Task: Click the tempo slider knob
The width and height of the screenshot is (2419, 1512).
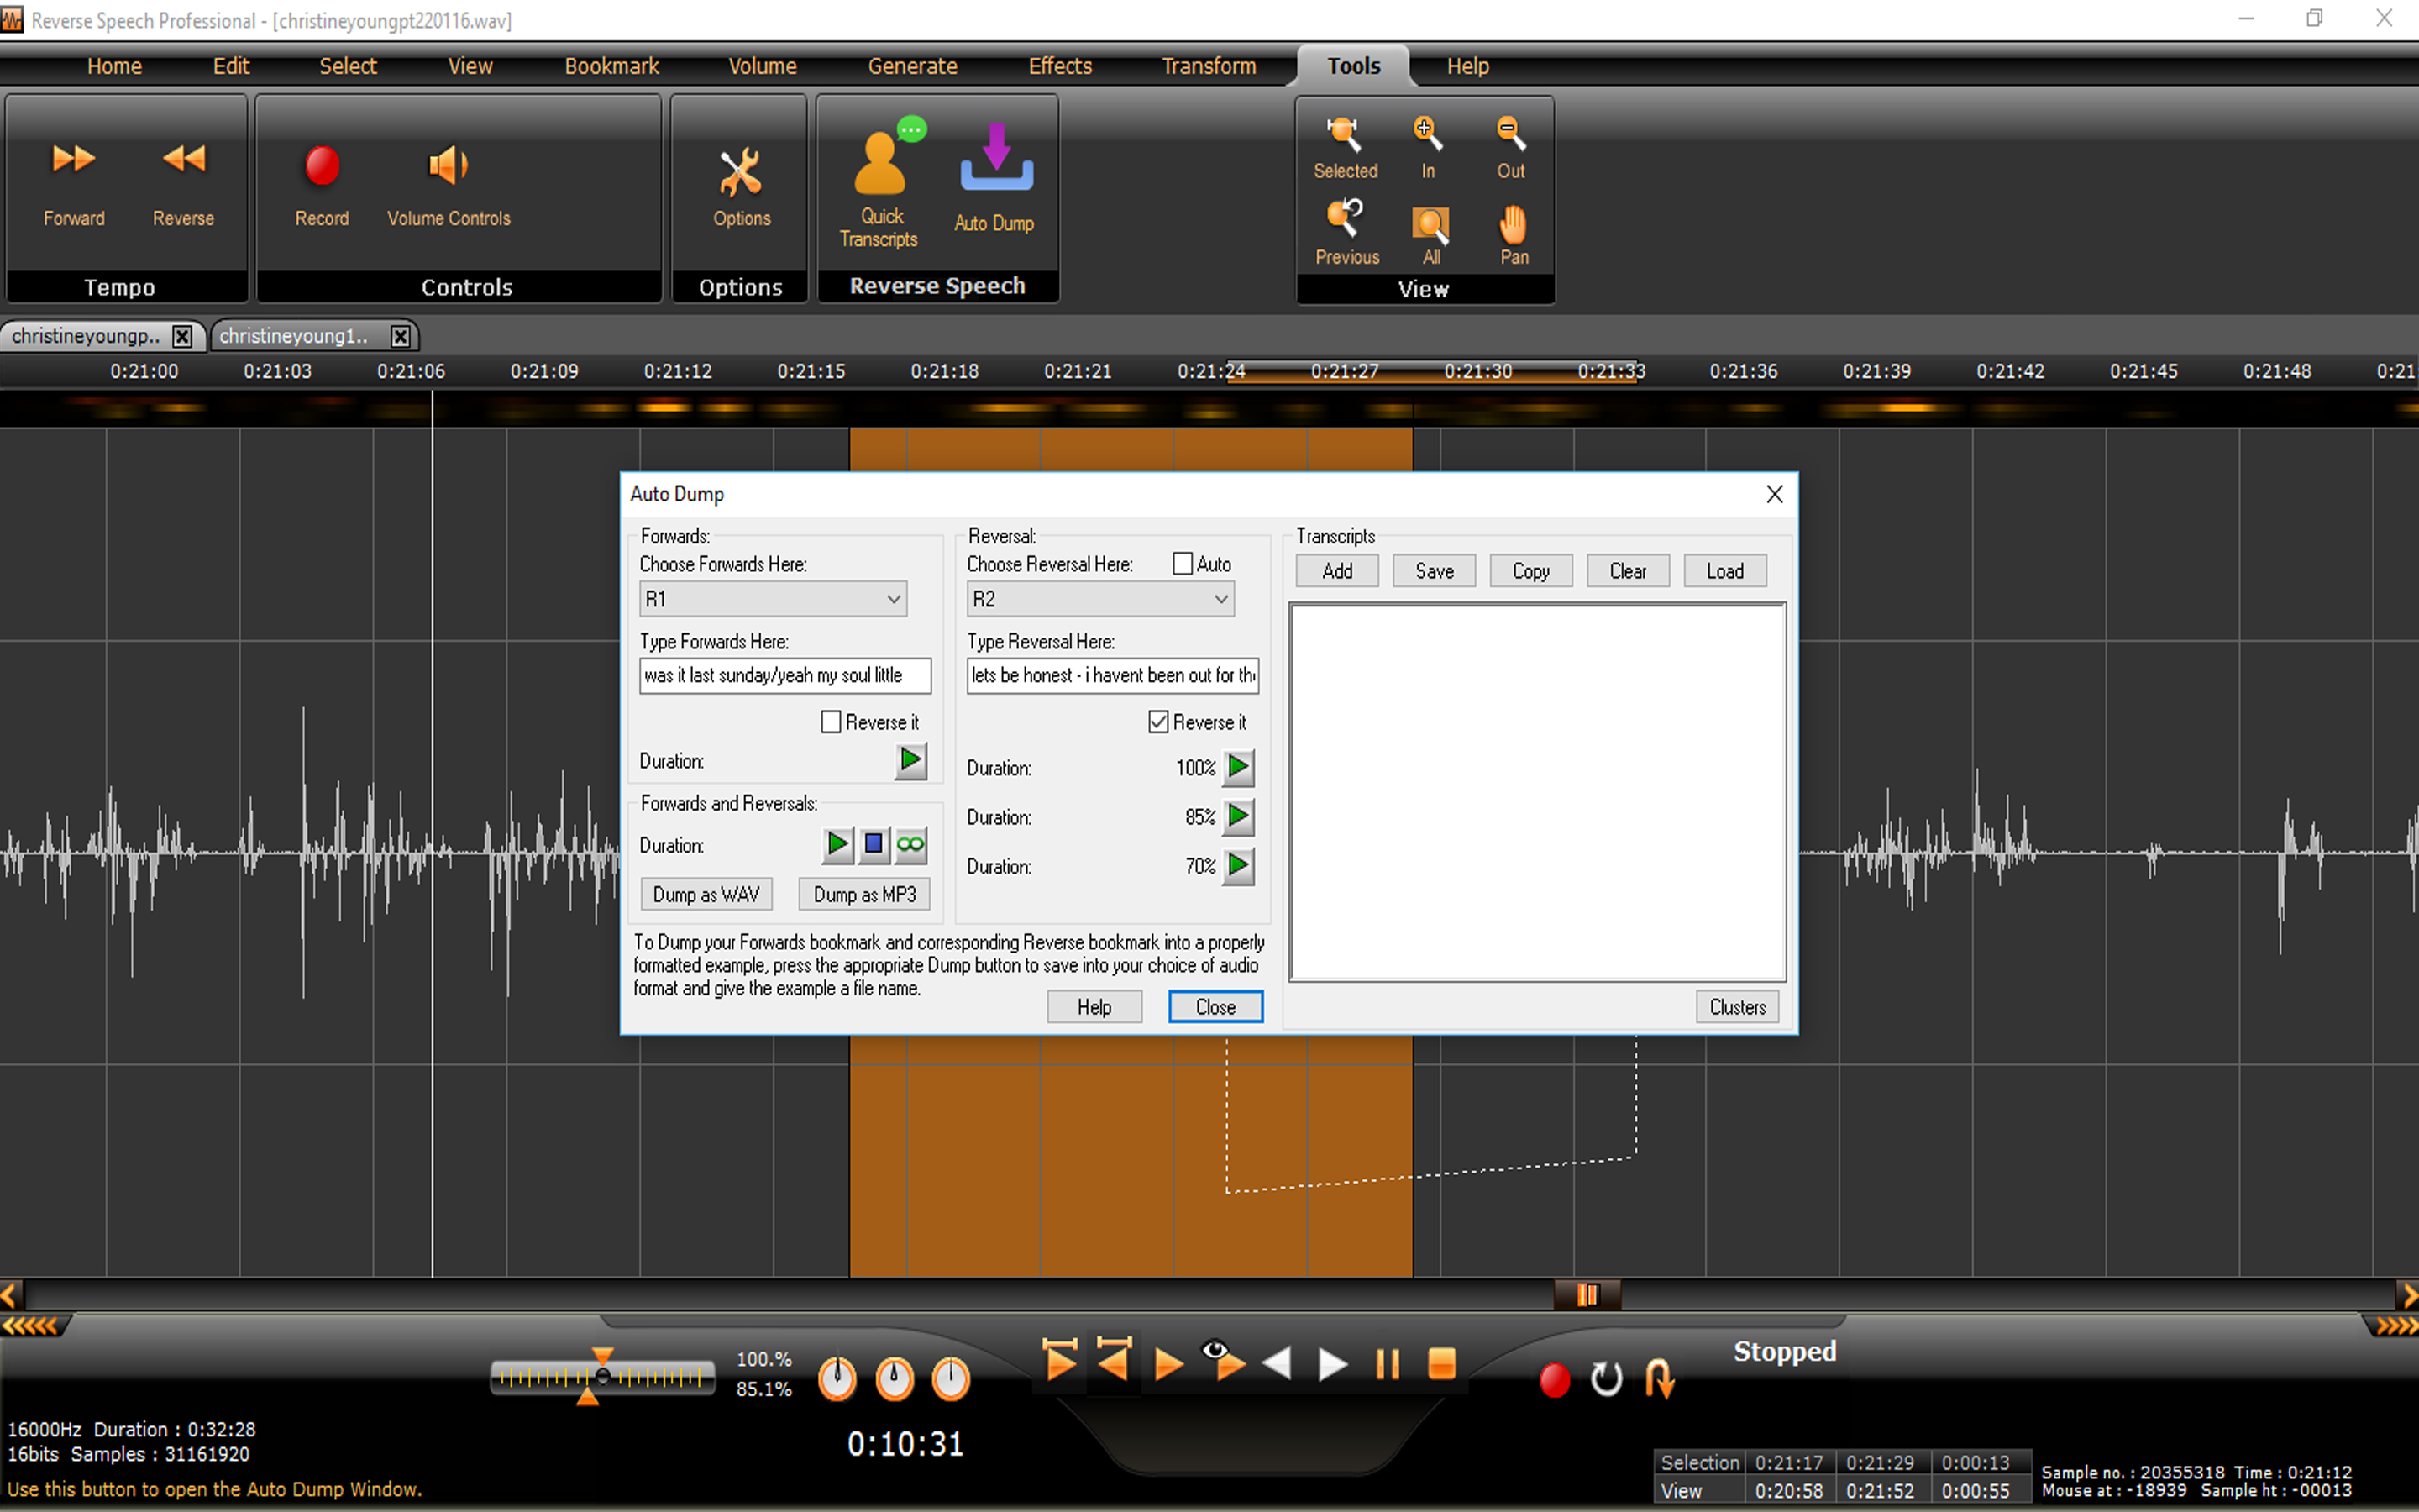Action: point(601,1377)
